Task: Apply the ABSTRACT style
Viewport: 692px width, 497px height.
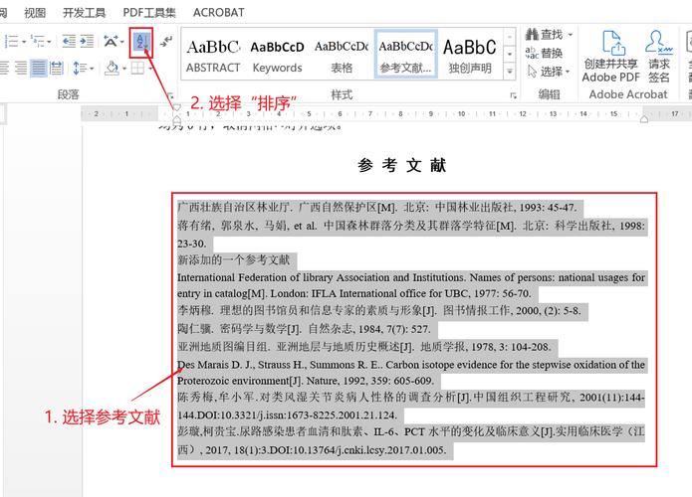Action: click(213, 55)
